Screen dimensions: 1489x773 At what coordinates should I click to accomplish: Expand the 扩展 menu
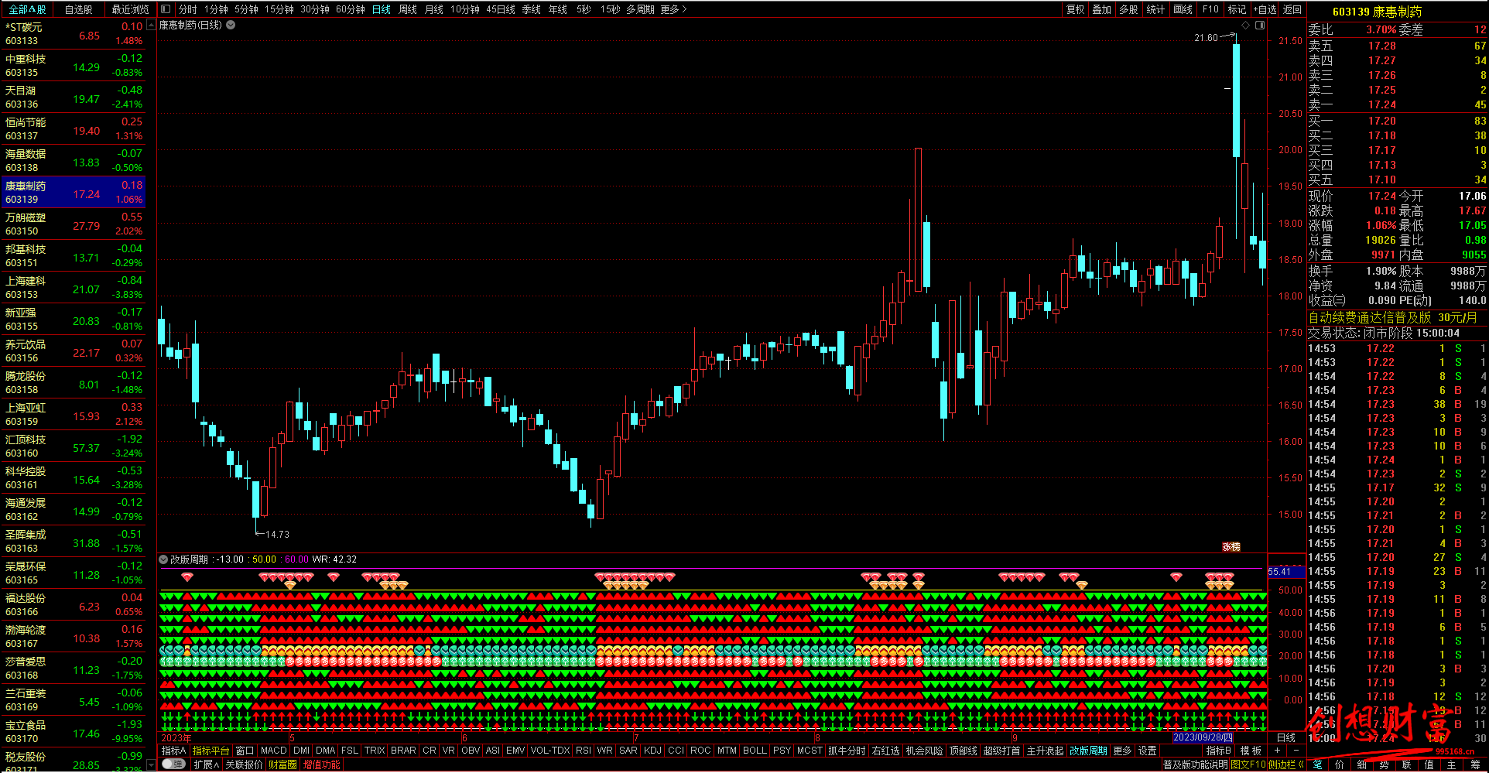click(x=206, y=764)
